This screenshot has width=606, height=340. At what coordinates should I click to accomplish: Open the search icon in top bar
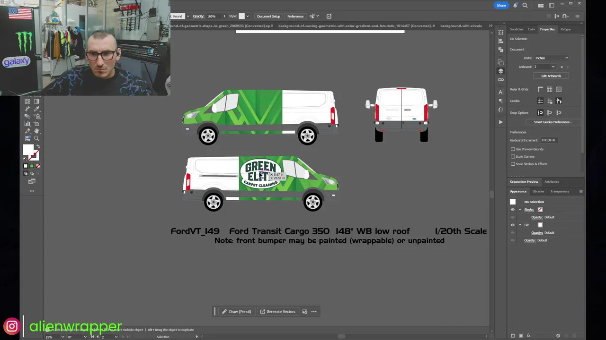pos(525,5)
